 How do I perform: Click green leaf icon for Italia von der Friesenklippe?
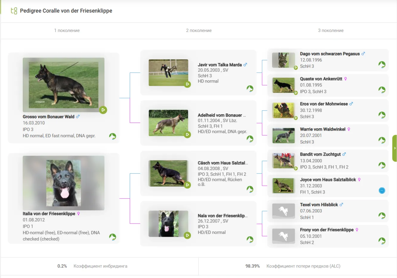click(112, 237)
